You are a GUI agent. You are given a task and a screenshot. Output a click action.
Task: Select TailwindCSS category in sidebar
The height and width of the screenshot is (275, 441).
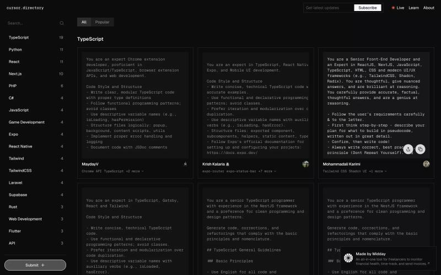click(35, 170)
